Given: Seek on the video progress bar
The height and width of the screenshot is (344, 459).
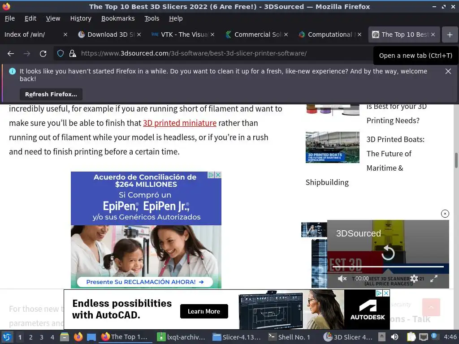Looking at the screenshot, I should click(388, 267).
